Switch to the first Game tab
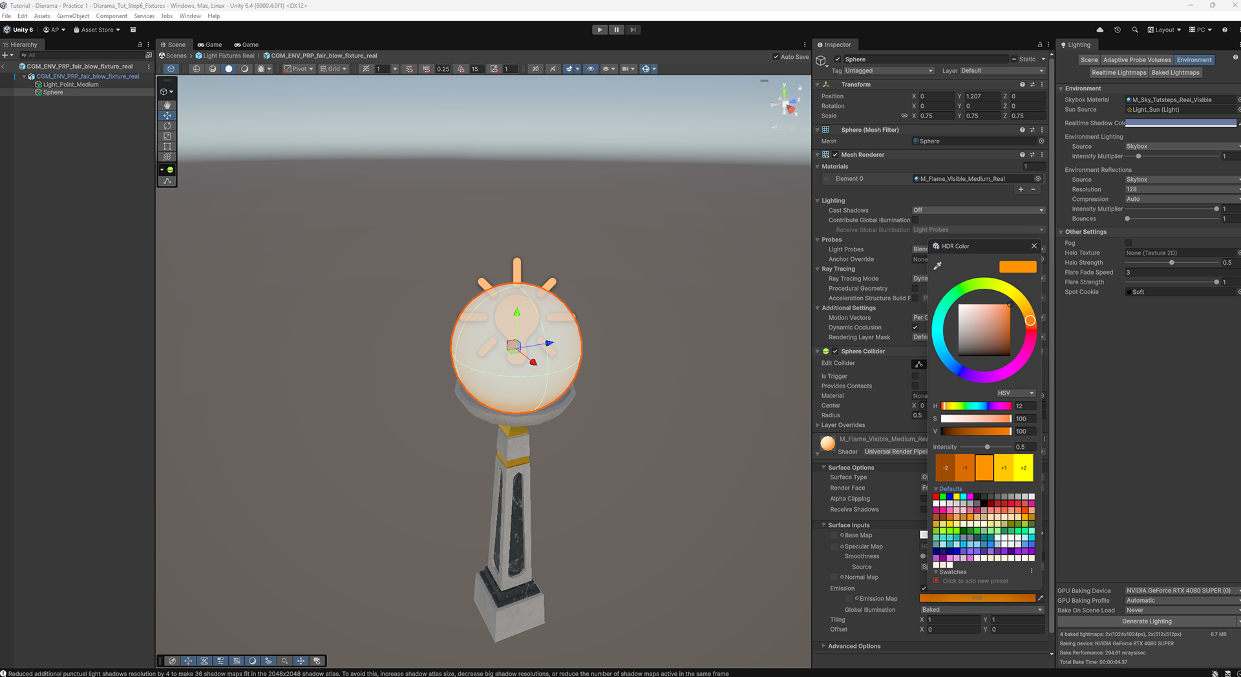Image resolution: width=1241 pixels, height=677 pixels. (x=210, y=45)
